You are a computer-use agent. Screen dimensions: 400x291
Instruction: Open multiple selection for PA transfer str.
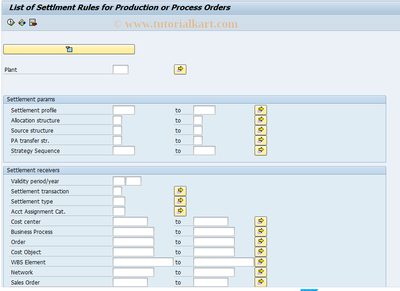261,140
